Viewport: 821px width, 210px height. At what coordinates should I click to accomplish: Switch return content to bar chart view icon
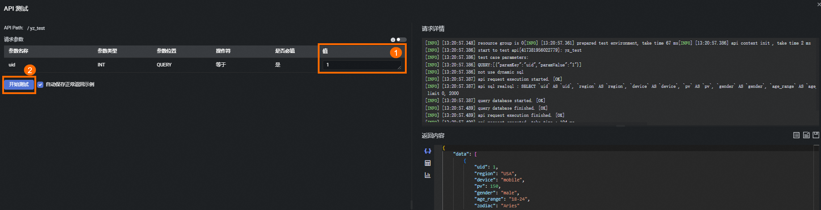pos(428,175)
